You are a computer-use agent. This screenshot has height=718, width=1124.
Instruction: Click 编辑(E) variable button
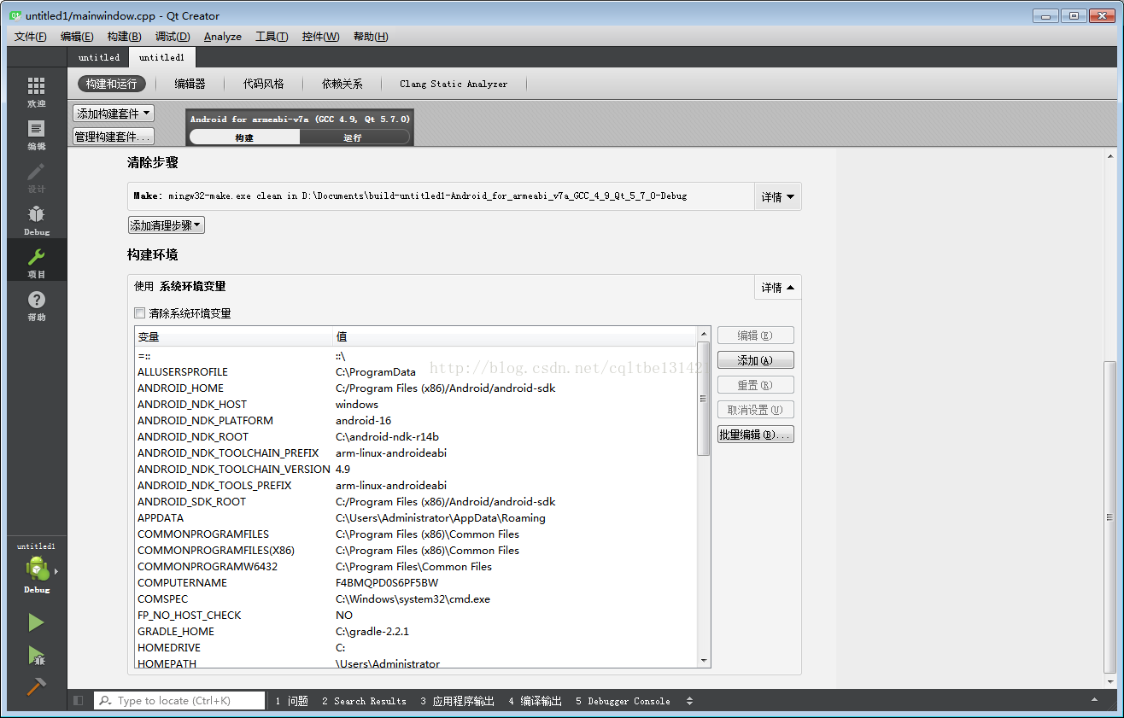pos(756,336)
